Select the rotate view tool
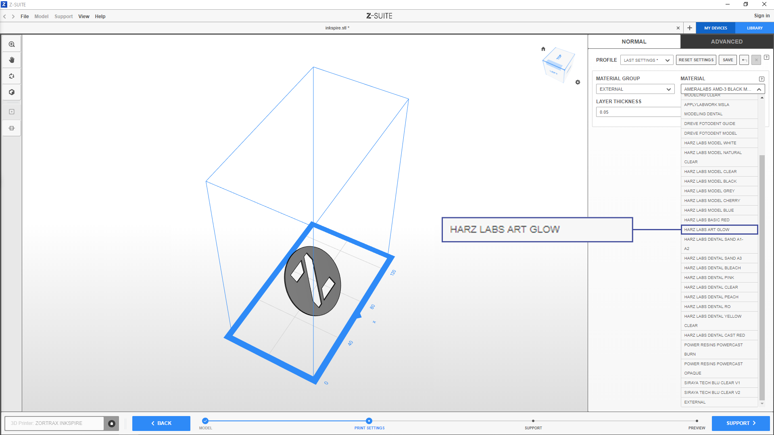The height and width of the screenshot is (435, 774). point(12,76)
